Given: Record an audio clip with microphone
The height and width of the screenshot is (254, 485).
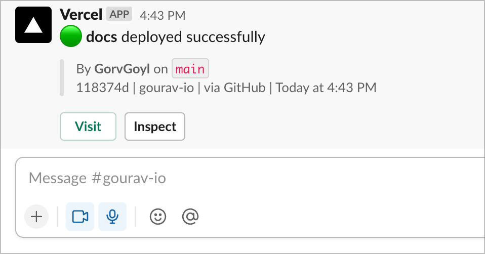Looking at the screenshot, I should (112, 217).
